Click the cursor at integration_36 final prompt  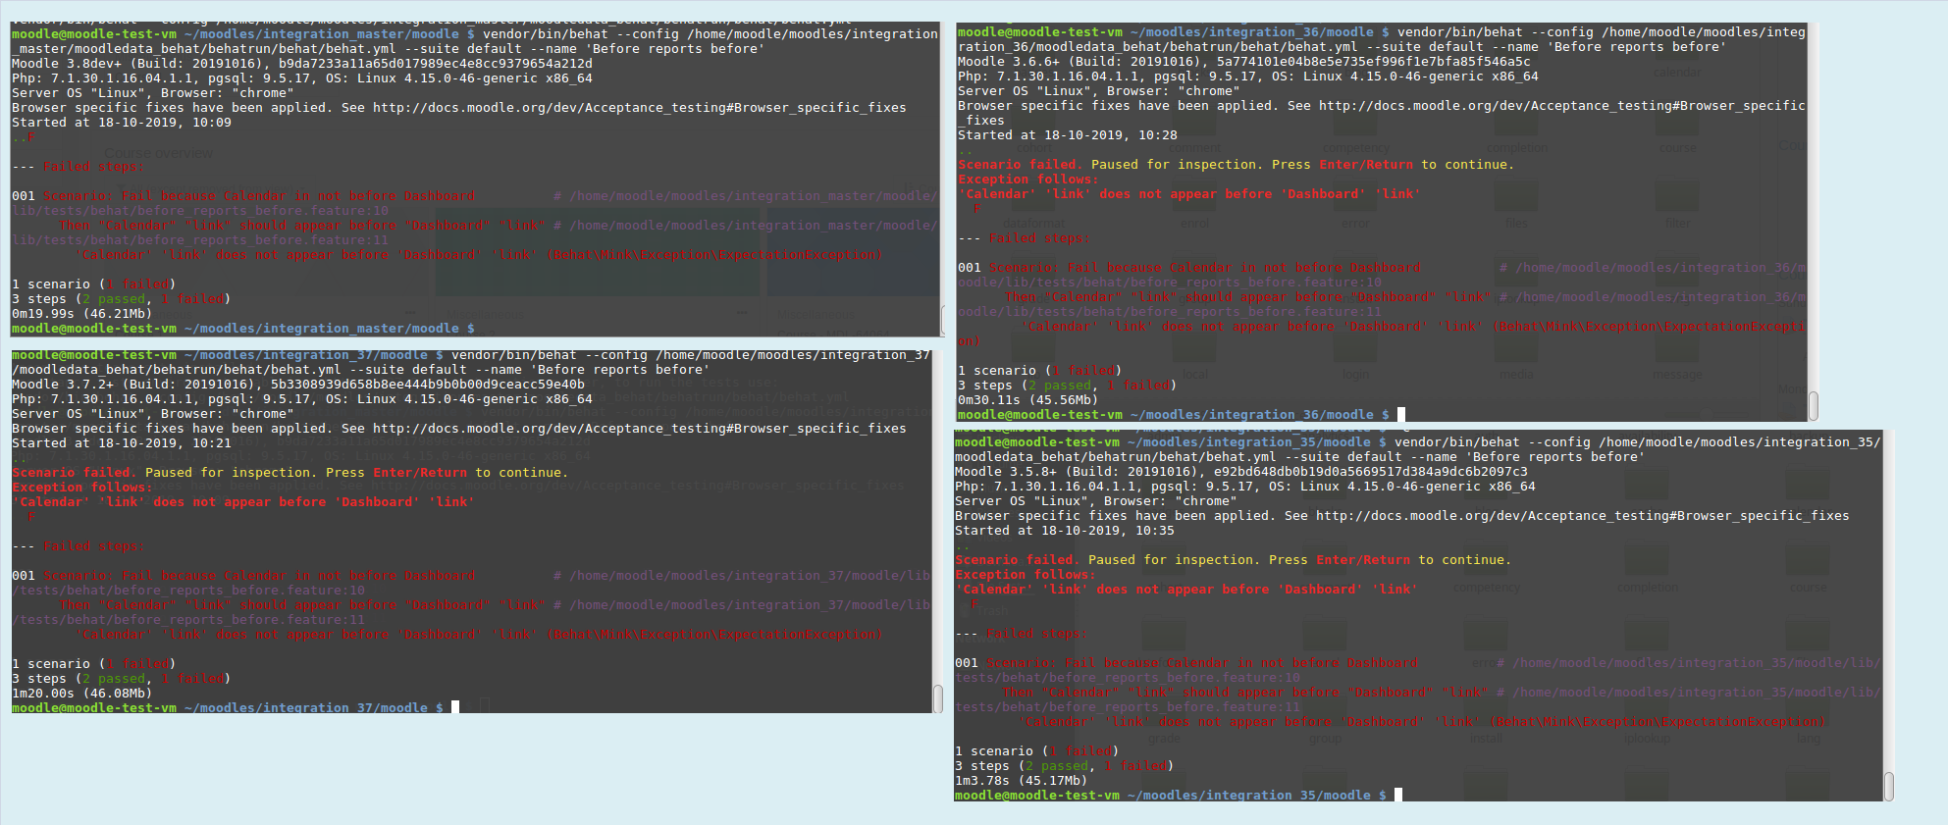tap(1401, 415)
